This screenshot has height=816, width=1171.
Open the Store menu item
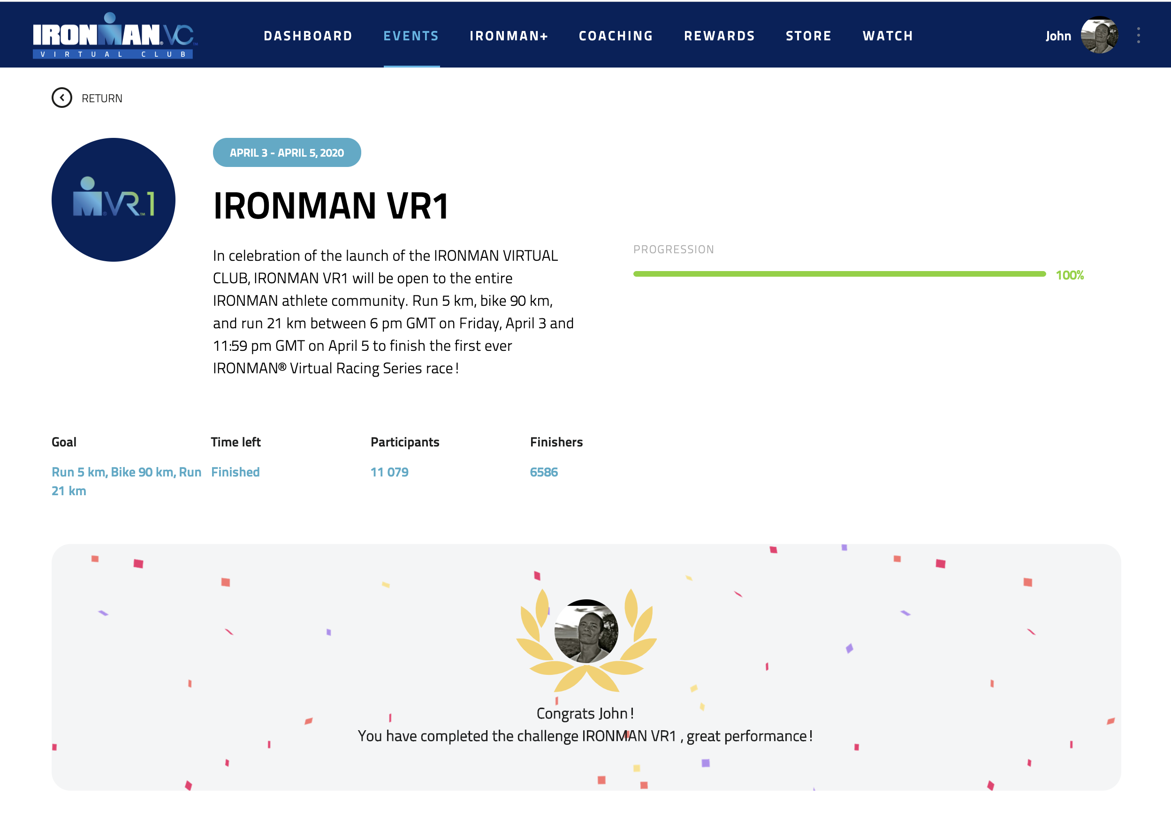[808, 36]
